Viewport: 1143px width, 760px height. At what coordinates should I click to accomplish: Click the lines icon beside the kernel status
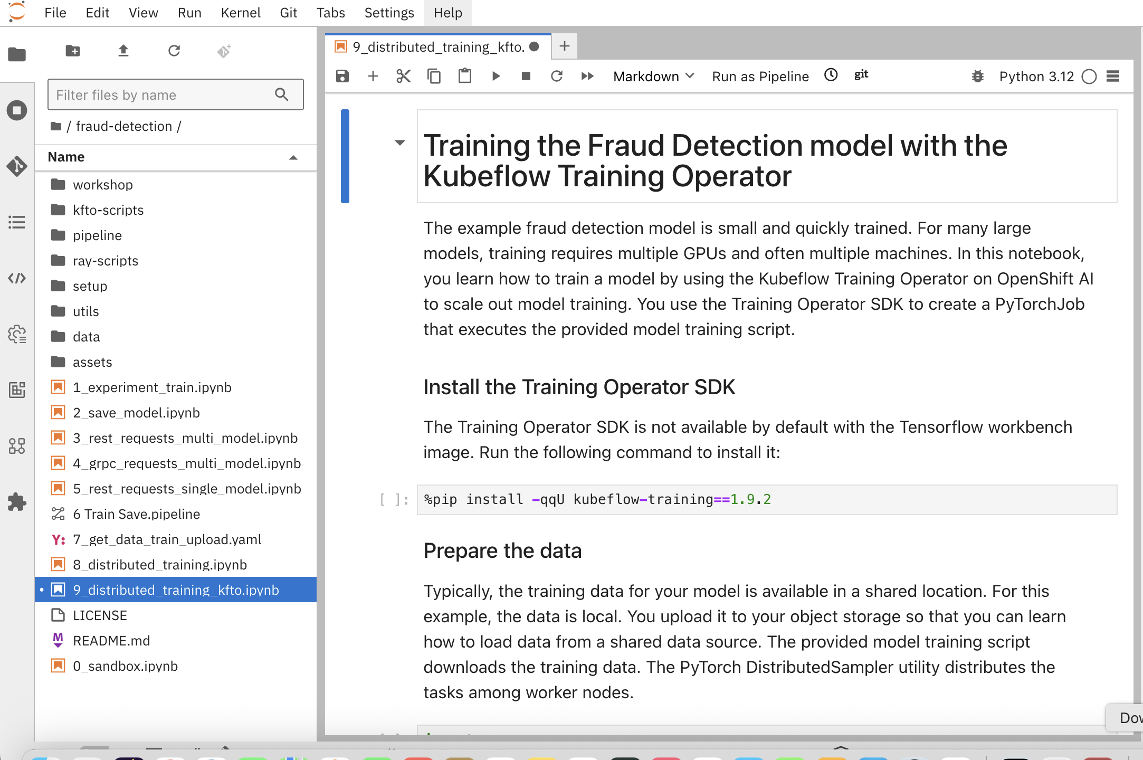[1113, 77]
